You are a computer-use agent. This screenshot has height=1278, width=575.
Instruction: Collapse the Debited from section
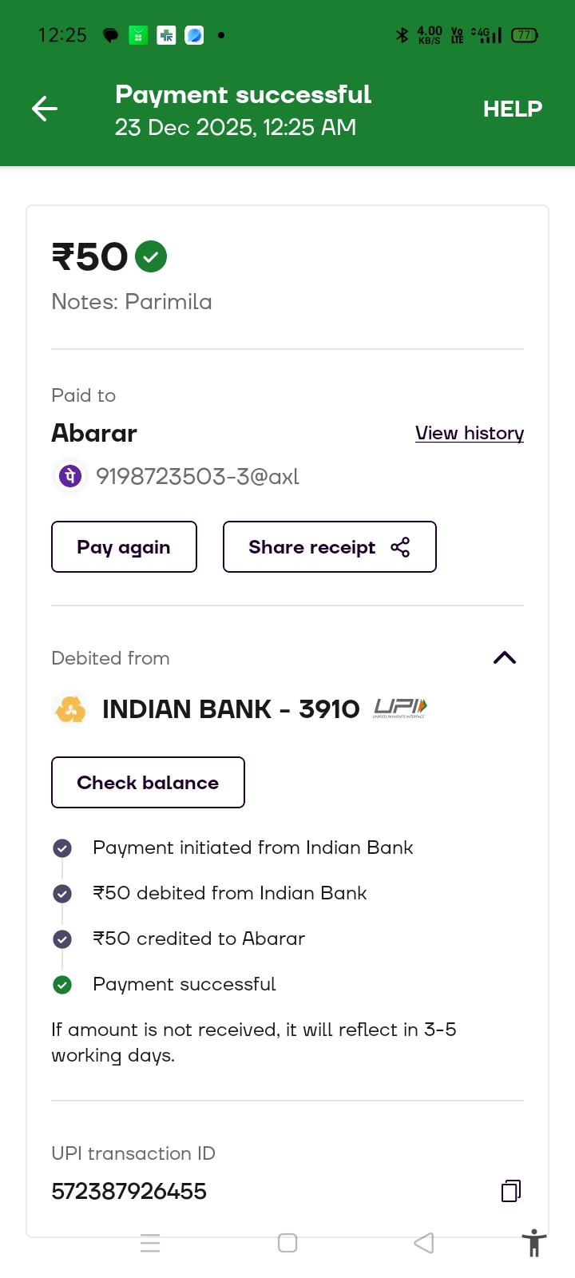coord(505,658)
